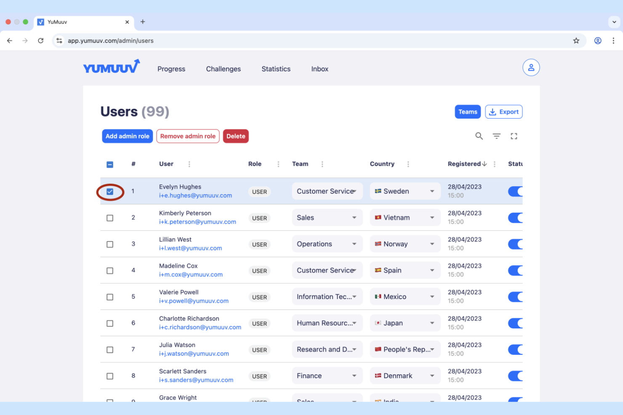Viewport: 623px width, 415px height.
Task: Click the YuMuuv logo
Action: coord(112,66)
